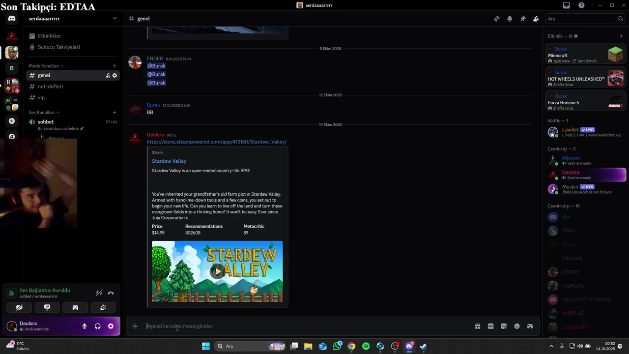Deafen with the headphones icon
The height and width of the screenshot is (354, 629).
[97, 326]
